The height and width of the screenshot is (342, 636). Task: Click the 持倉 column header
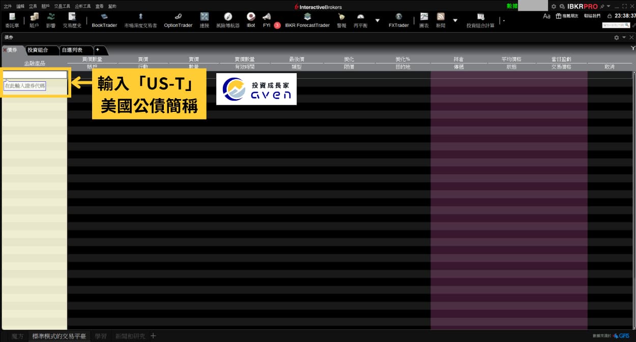458,59
